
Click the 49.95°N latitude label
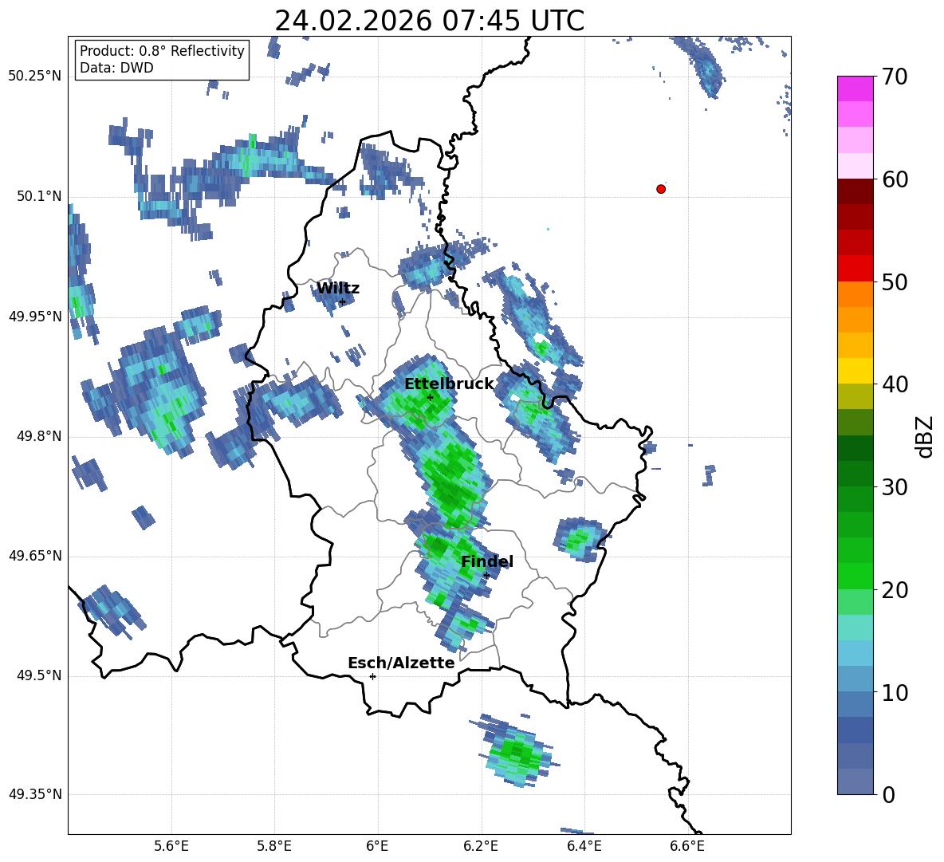click(35, 316)
